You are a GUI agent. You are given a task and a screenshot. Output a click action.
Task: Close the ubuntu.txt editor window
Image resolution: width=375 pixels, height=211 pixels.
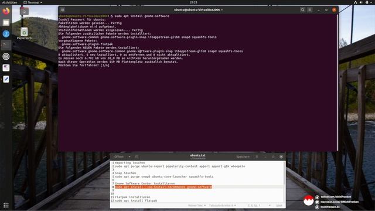tap(281, 156)
